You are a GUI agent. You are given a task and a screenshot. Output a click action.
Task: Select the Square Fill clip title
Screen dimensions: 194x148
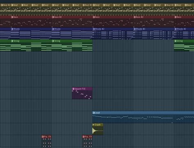click(80, 89)
